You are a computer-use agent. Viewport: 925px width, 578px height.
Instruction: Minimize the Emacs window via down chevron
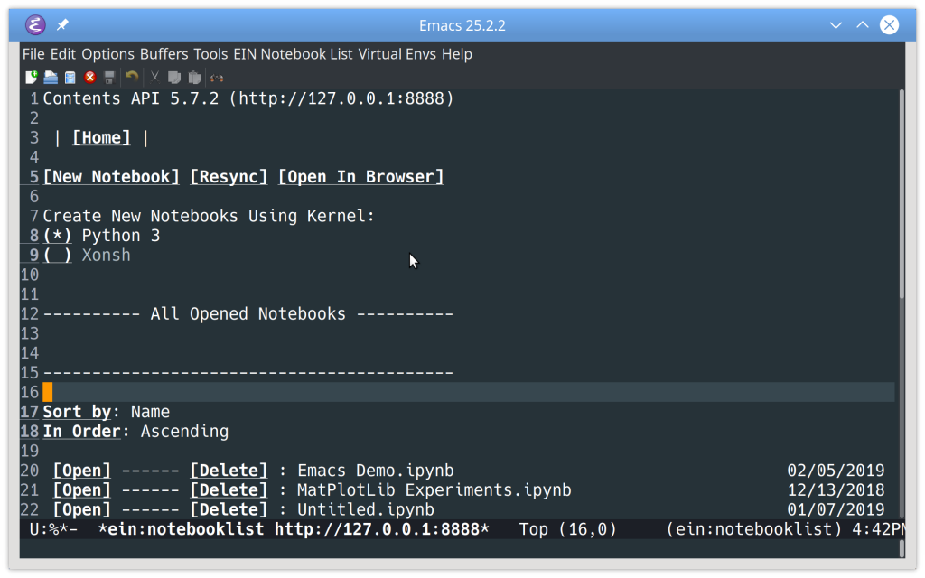pyautogui.click(x=836, y=25)
